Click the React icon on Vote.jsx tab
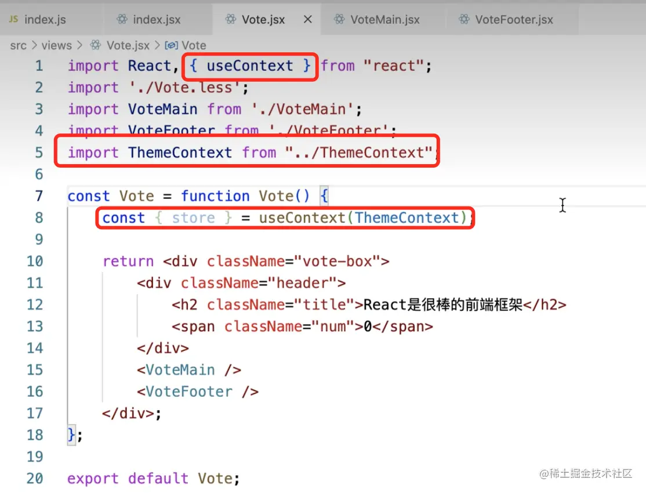This screenshot has height=493, width=646. point(231,19)
